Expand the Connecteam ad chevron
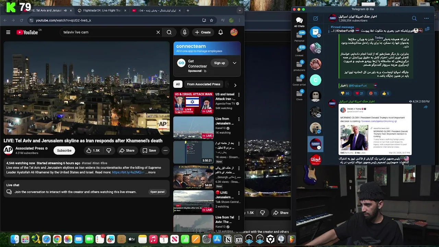 (235, 63)
